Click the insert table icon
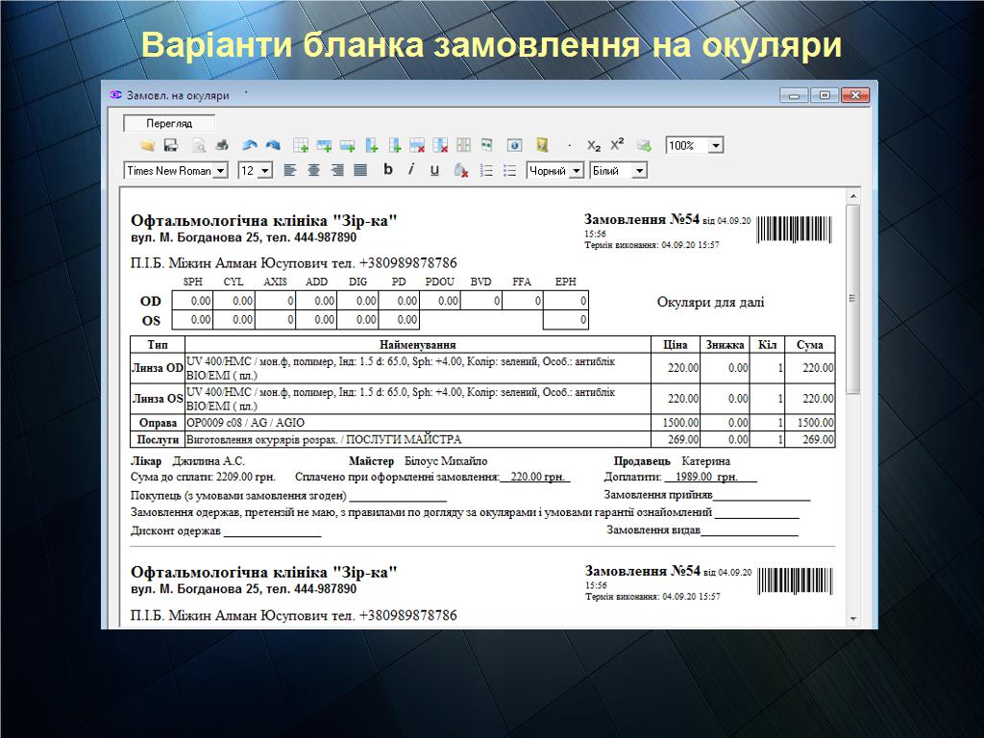Viewport: 984px width, 738px height. (301, 145)
